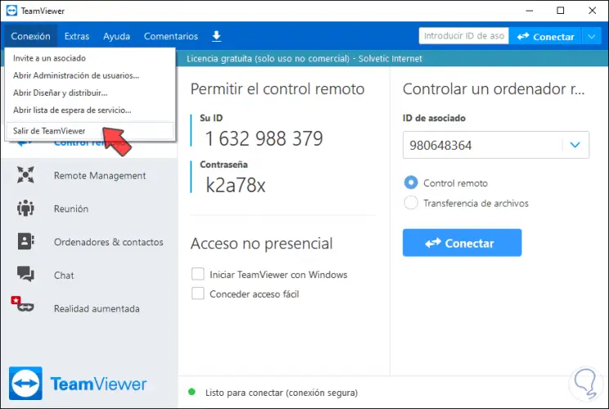Open the Chat bubble icon
Screen dimensions: 609x409
tap(25, 276)
